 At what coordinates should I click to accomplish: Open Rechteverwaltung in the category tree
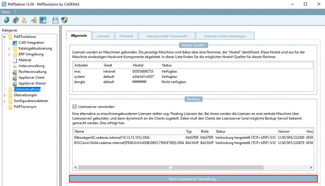click(x=32, y=71)
